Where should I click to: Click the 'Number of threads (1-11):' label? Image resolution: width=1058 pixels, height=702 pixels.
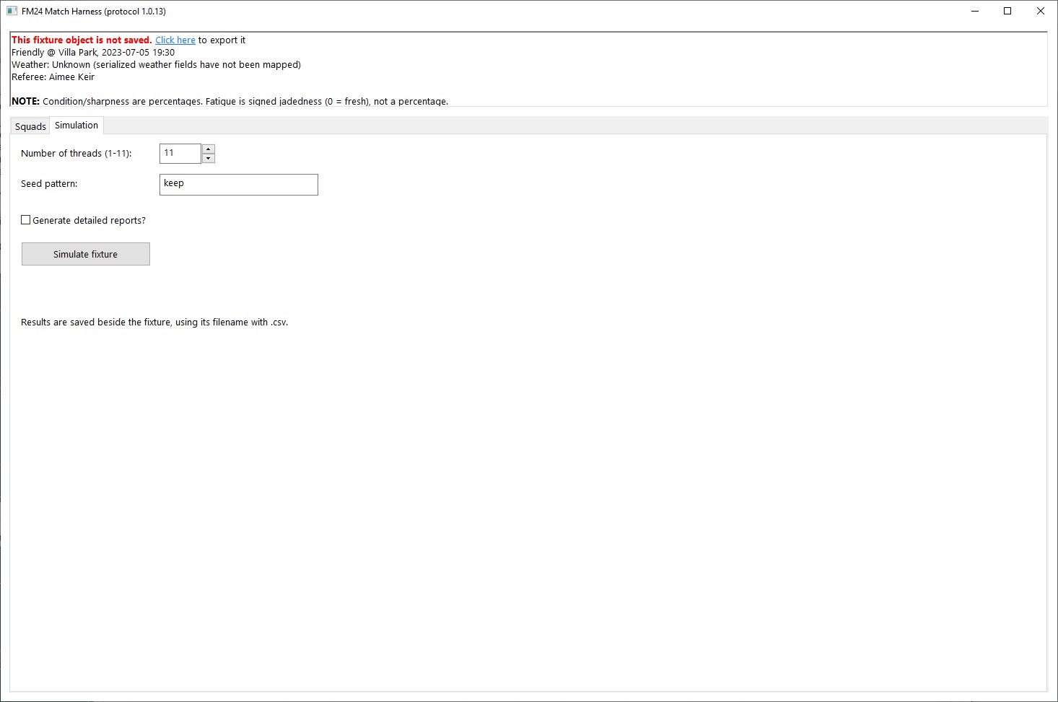coord(76,154)
